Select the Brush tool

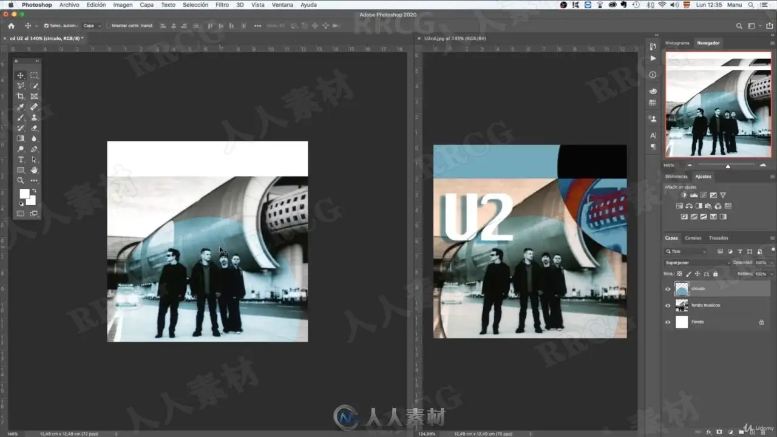pos(21,117)
